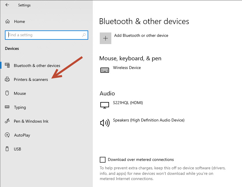
Task: Select the Wireless Device entry
Action: pyautogui.click(x=127, y=68)
